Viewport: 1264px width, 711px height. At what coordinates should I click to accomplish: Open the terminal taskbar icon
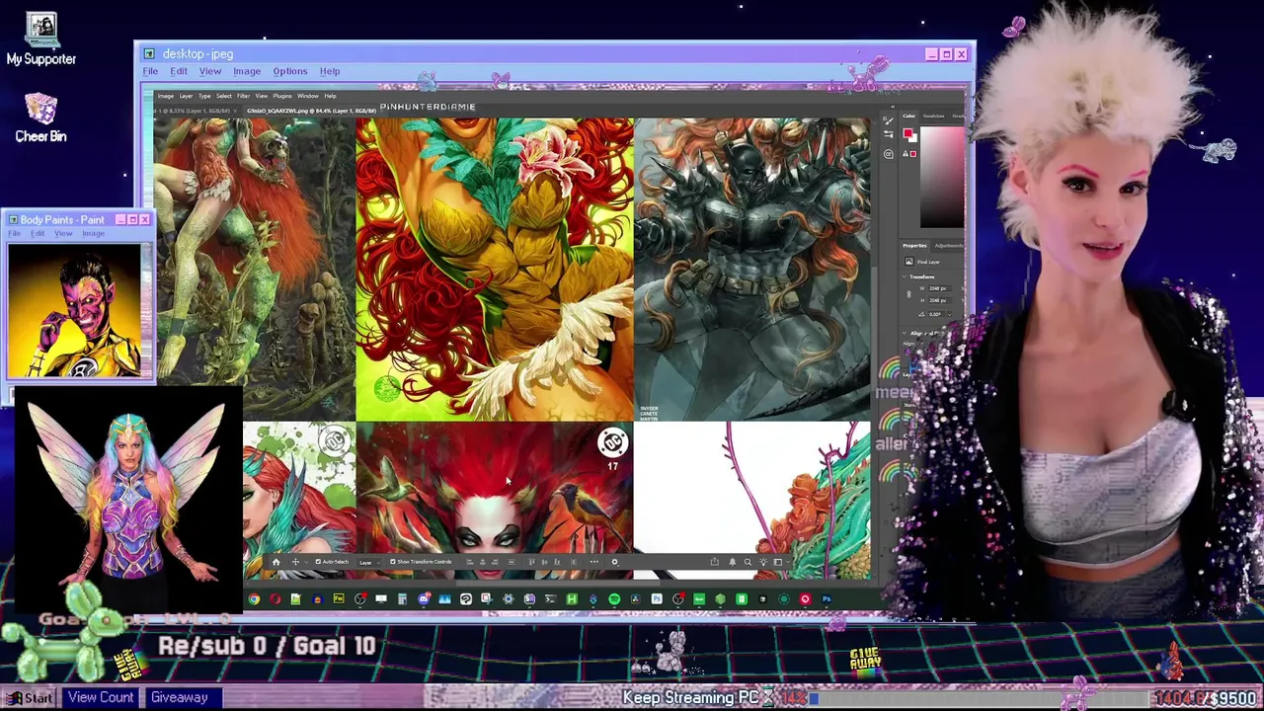click(x=550, y=599)
